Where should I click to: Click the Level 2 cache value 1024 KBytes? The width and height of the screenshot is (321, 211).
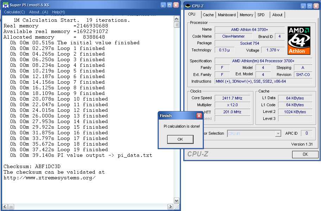pyautogui.click(x=295, y=112)
